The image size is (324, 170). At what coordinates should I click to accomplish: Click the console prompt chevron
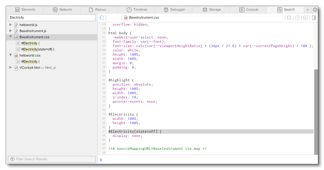click(x=101, y=160)
